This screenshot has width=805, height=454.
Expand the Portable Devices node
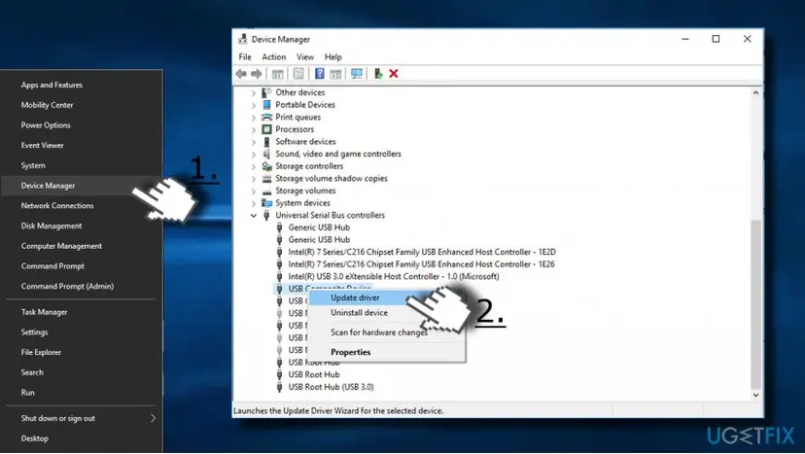click(x=253, y=105)
